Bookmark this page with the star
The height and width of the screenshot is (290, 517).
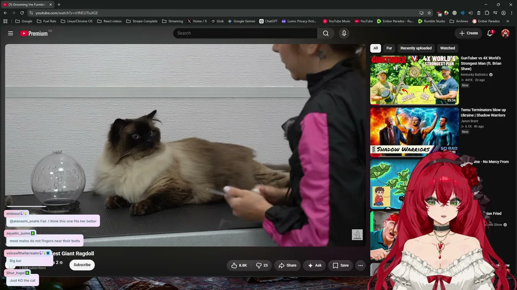pos(429,13)
